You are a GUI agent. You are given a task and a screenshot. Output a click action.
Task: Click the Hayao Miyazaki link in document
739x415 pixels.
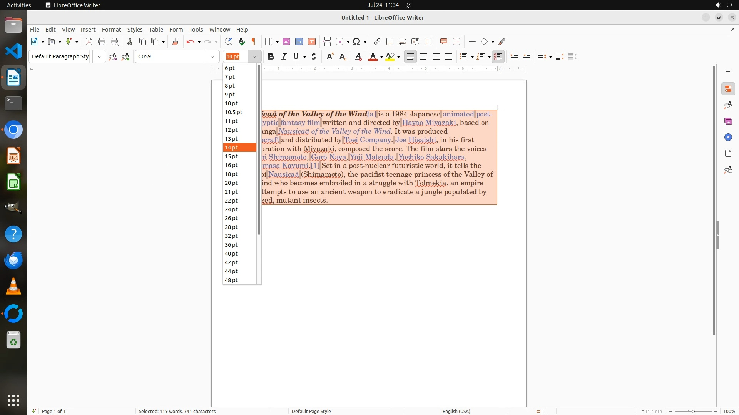tap(429, 123)
